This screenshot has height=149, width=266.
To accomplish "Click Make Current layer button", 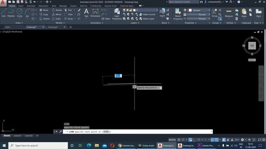I will 147,14.
